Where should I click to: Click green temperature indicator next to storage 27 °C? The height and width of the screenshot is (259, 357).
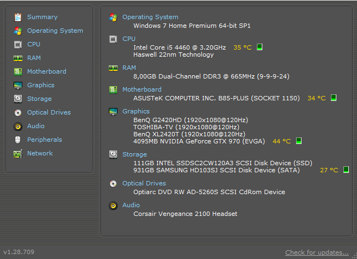[346, 170]
